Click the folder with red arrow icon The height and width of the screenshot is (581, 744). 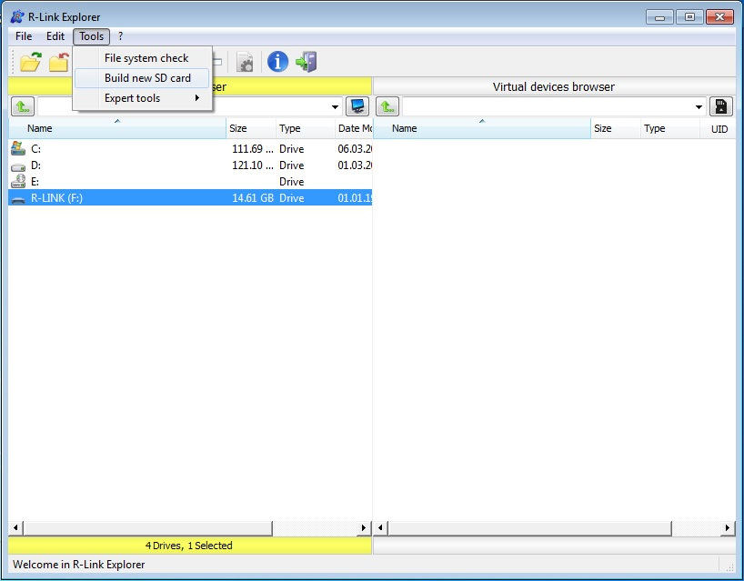coord(59,62)
